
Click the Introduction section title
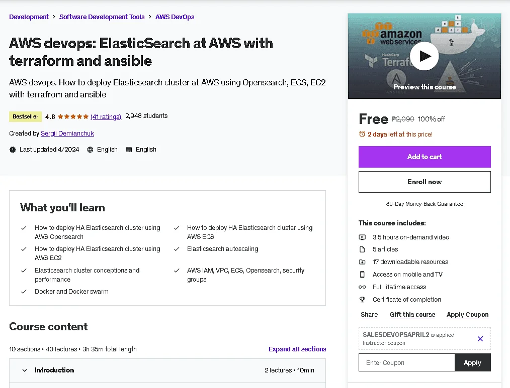(x=54, y=370)
